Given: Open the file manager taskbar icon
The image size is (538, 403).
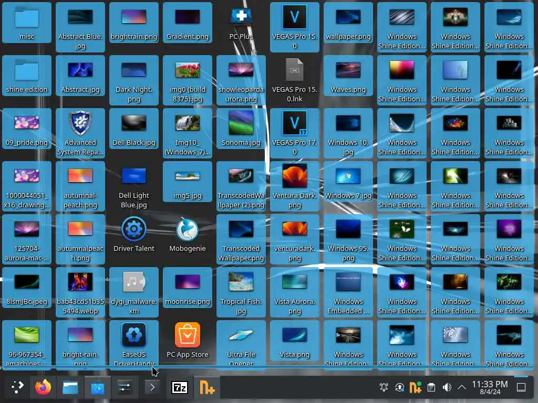Looking at the screenshot, I should coord(70,388).
